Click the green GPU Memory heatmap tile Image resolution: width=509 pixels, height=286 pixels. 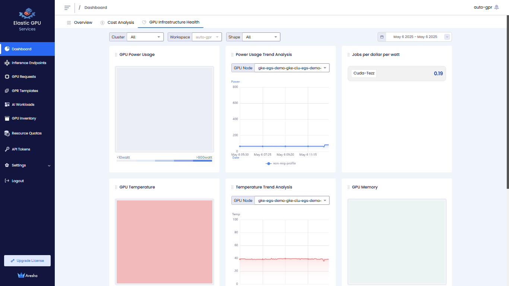tap(397, 242)
